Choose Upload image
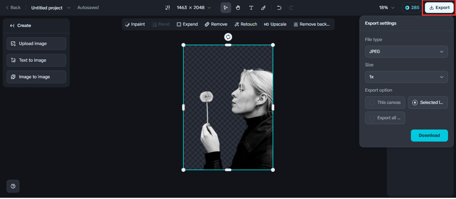 [36, 43]
